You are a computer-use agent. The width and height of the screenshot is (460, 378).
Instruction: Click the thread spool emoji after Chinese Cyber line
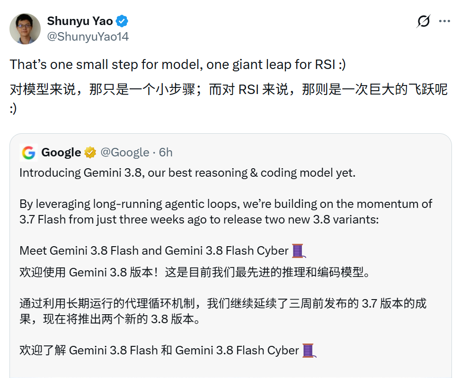coord(309,351)
